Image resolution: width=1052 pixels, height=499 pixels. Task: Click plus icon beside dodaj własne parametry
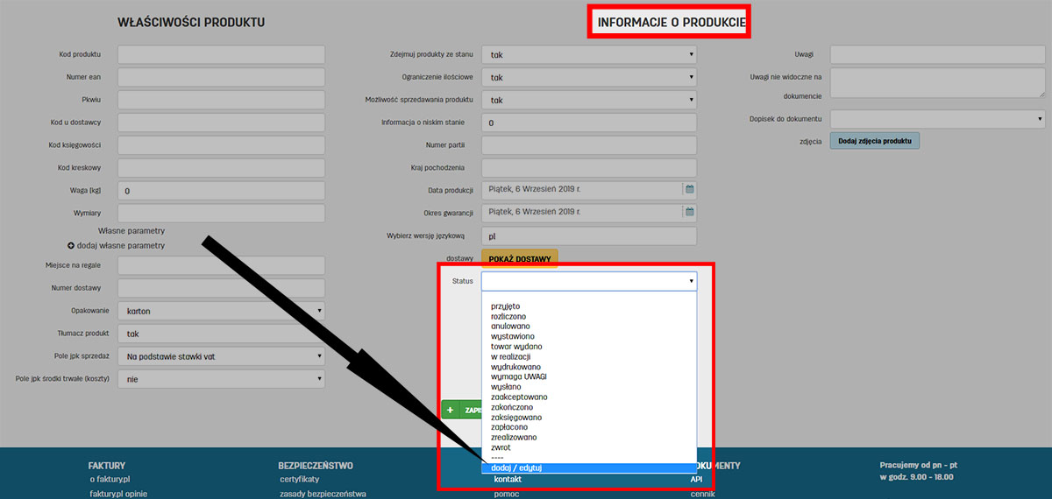71,246
